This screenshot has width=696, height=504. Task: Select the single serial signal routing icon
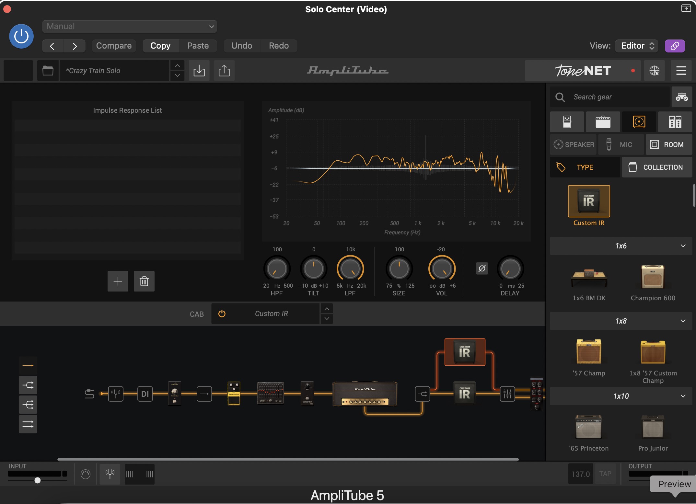[x=28, y=366]
